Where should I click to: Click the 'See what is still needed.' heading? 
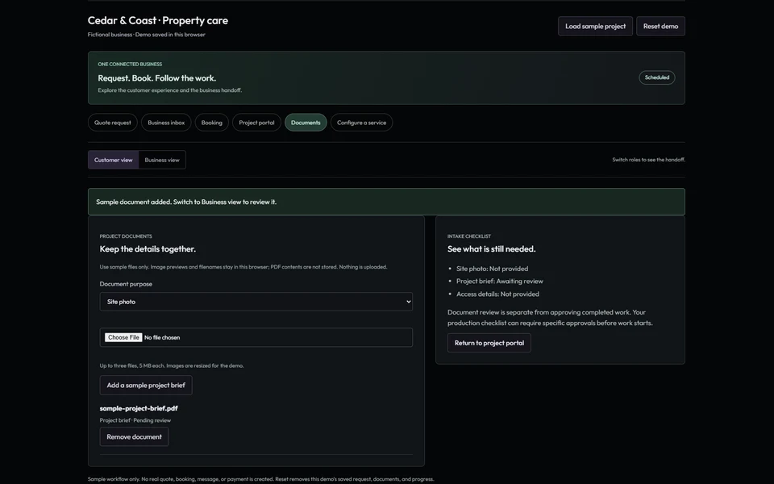[x=492, y=249]
